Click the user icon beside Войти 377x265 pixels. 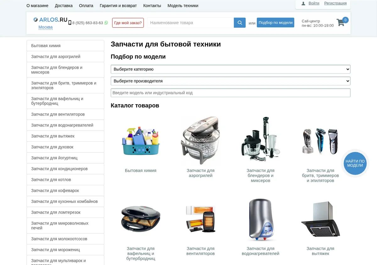click(x=303, y=3)
